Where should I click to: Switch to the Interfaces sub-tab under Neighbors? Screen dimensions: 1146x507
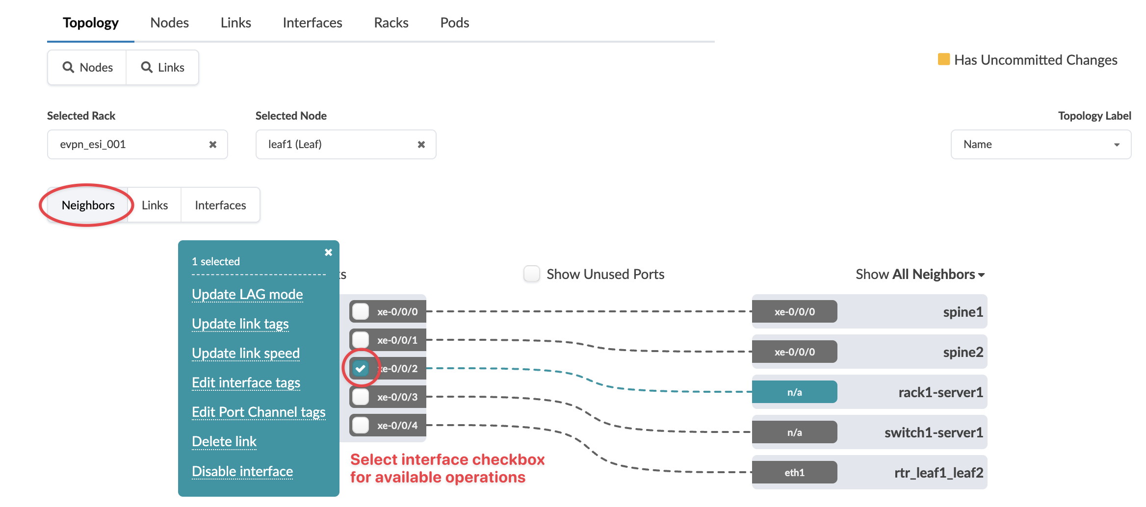click(x=220, y=205)
